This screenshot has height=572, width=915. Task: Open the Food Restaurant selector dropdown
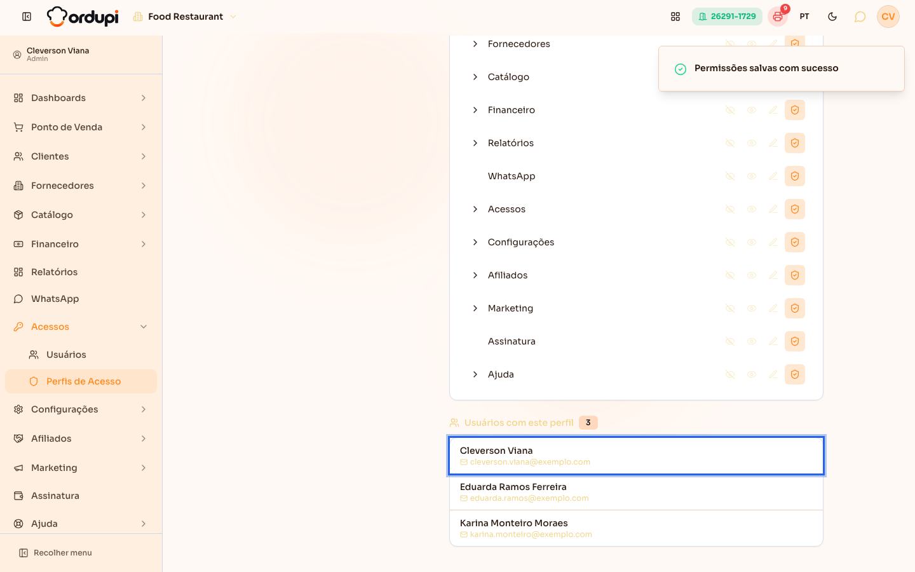[185, 17]
